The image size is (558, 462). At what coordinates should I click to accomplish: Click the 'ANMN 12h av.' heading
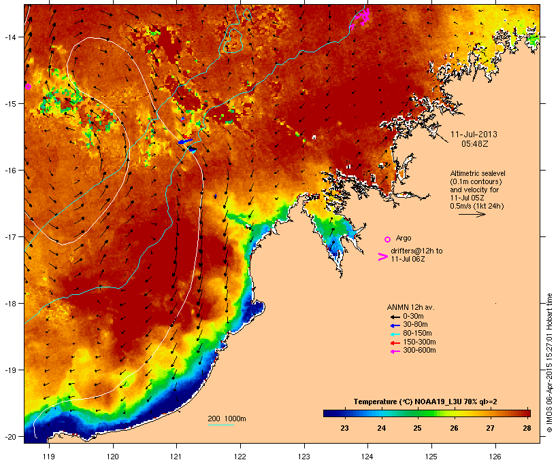(410, 307)
